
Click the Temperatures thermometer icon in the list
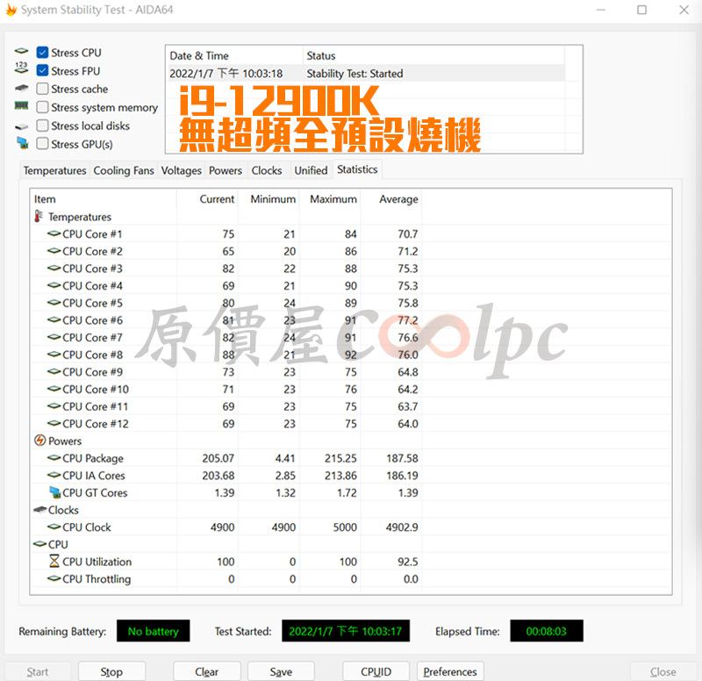tap(39, 216)
